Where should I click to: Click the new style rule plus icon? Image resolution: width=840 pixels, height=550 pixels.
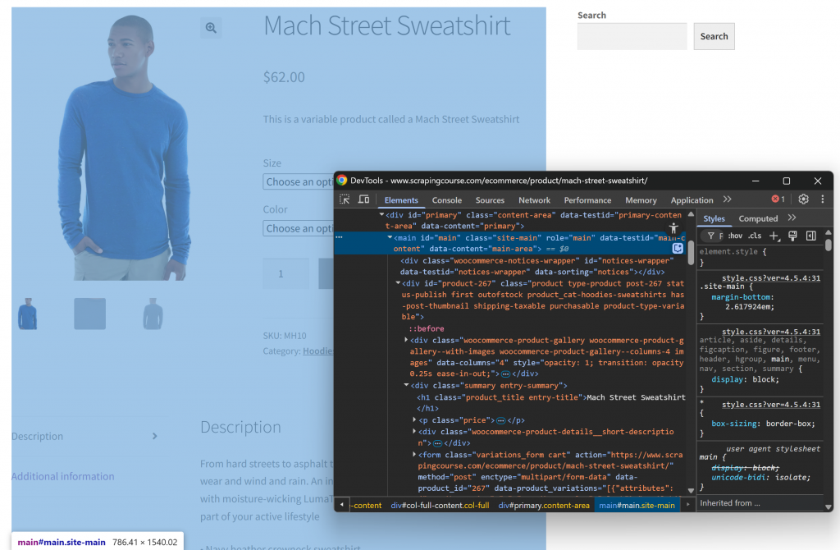[774, 236]
